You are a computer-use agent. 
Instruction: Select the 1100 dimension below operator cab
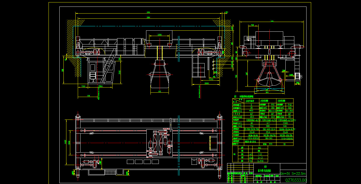(x=83, y=86)
